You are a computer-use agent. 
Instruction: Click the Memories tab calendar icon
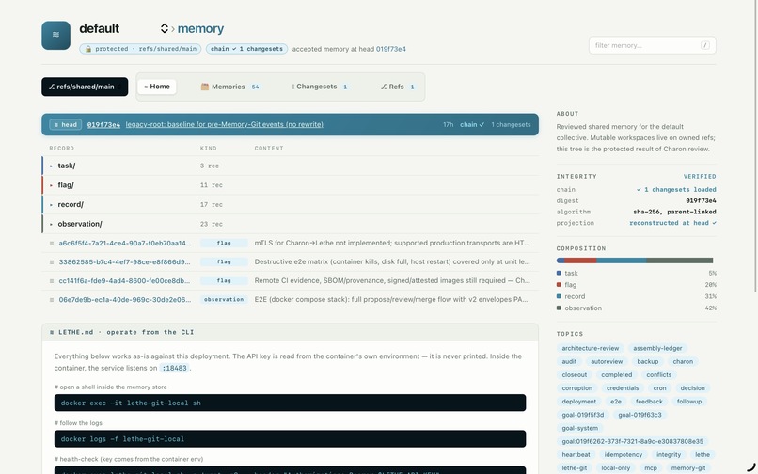tap(204, 87)
